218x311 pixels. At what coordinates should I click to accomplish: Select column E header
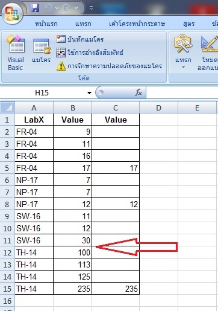click(x=197, y=107)
